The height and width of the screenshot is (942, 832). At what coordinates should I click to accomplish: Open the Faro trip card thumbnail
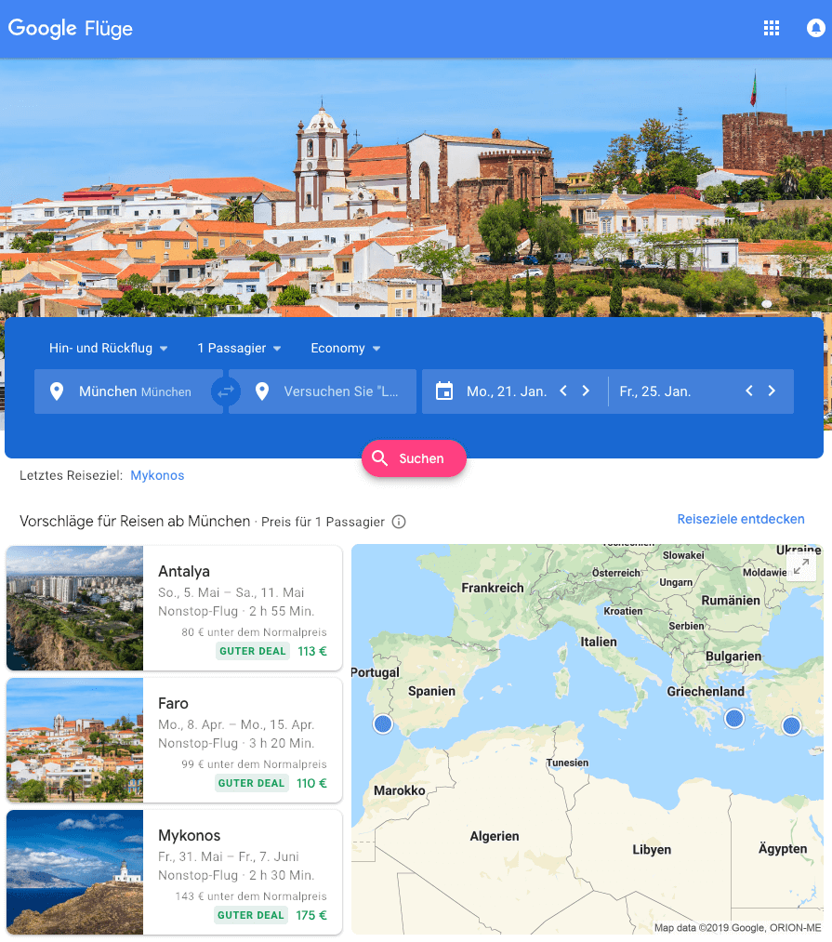click(x=75, y=740)
